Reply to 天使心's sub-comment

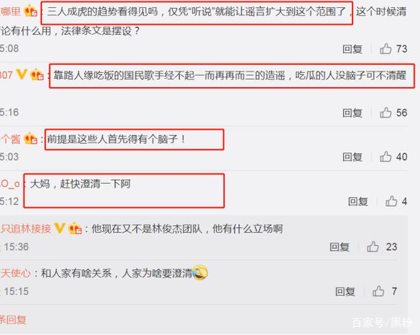click(345, 291)
